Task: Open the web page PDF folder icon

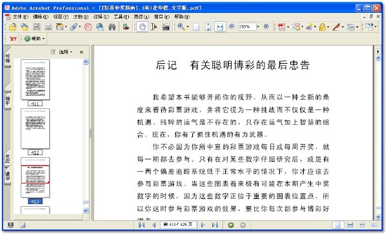Action: point(25,27)
